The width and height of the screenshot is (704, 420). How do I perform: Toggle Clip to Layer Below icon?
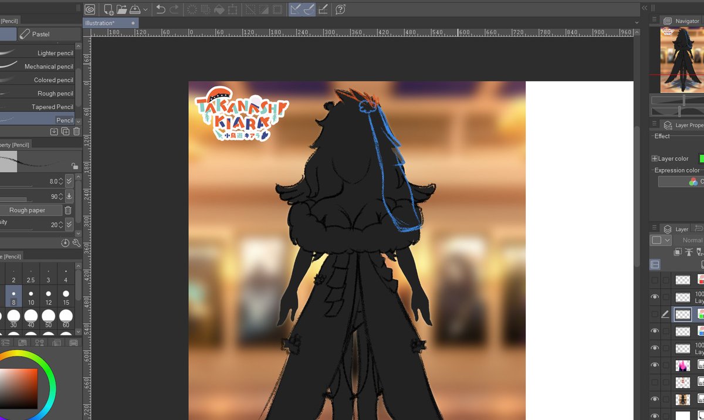(678, 252)
